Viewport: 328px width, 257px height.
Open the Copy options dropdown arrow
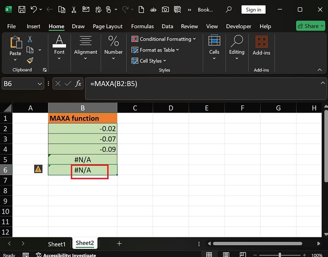click(40, 50)
